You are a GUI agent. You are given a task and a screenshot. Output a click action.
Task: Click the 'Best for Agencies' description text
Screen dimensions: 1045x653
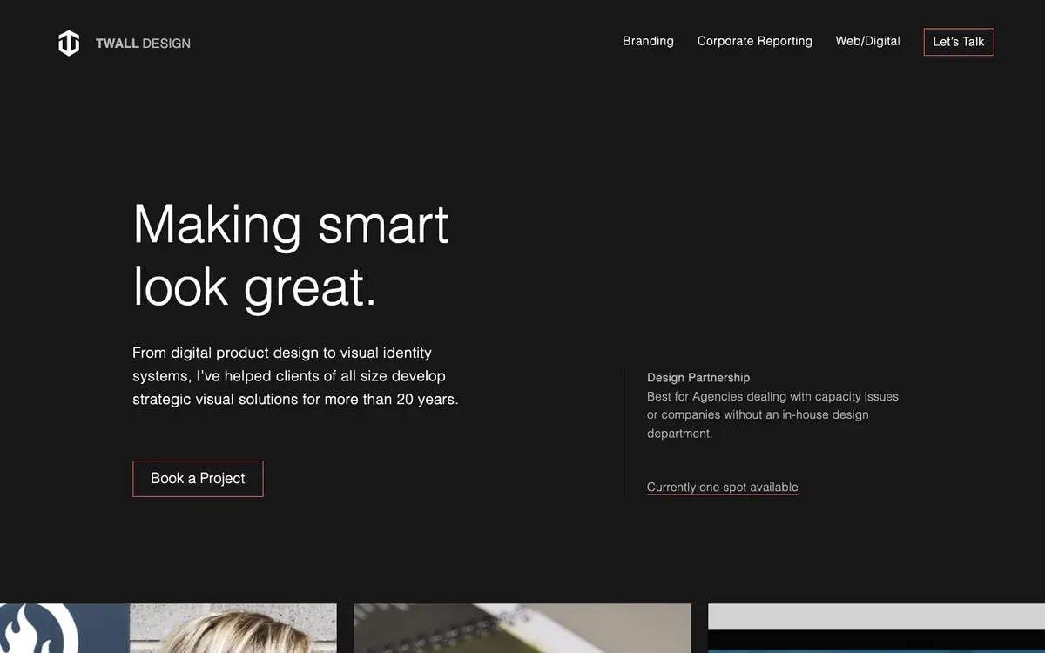(x=772, y=414)
